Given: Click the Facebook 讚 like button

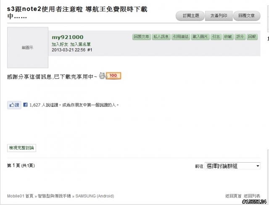Looking at the screenshot, I should (14, 105).
